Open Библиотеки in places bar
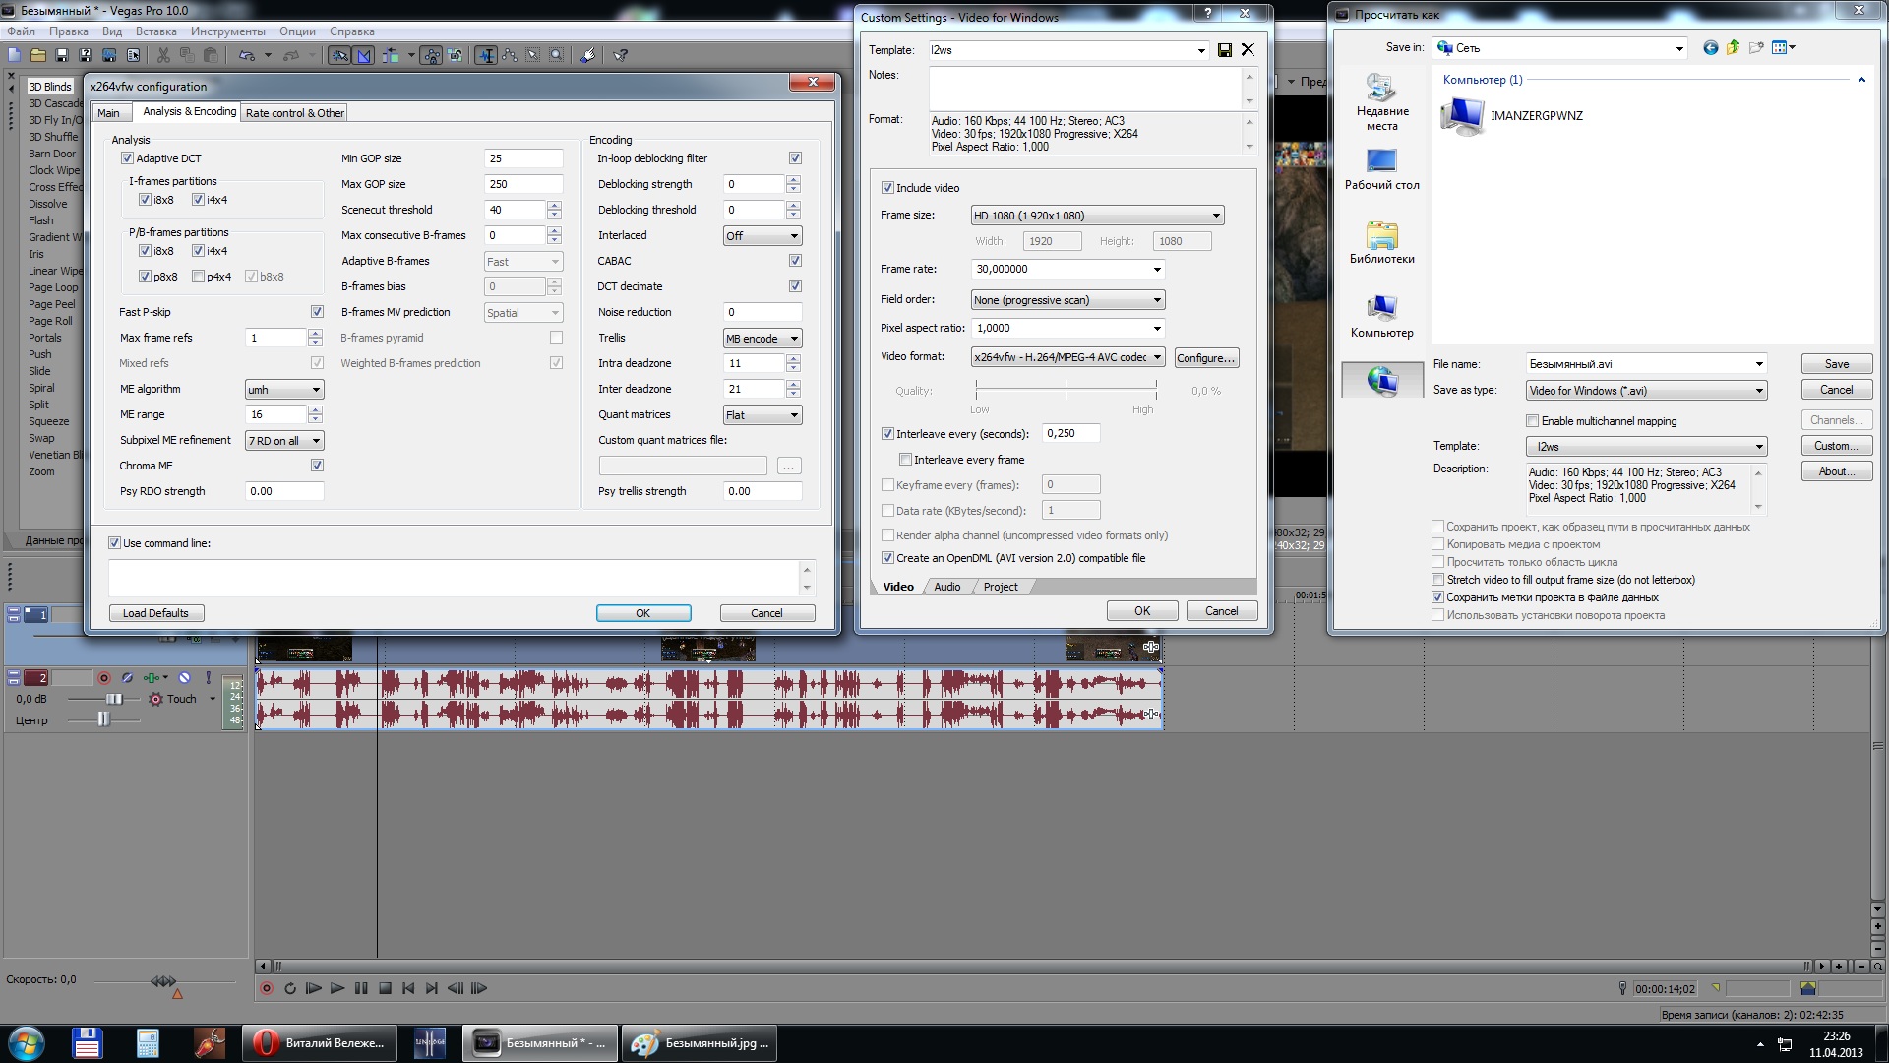Image resolution: width=1889 pixels, height=1063 pixels. [x=1381, y=243]
